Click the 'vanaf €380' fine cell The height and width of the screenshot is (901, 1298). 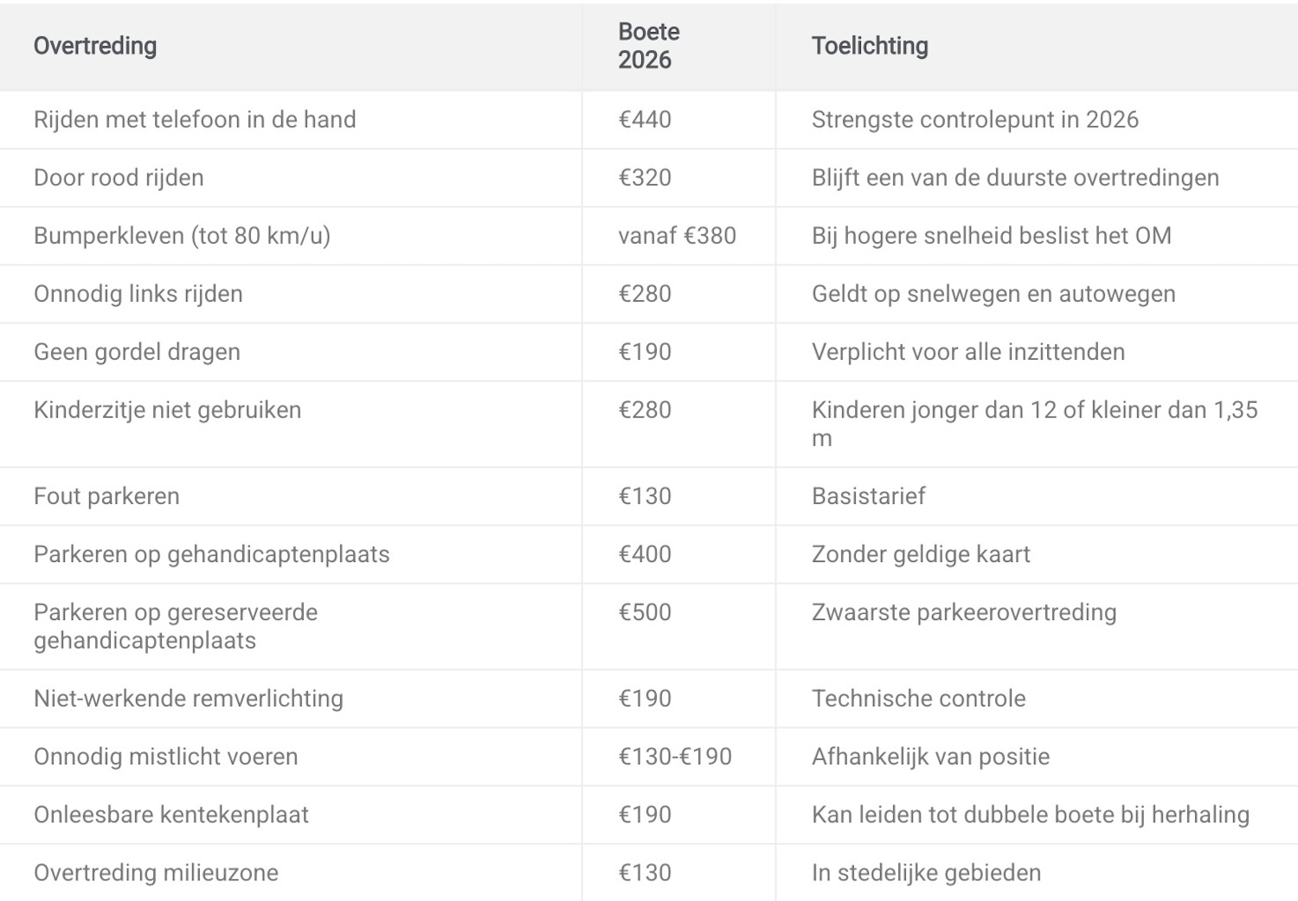tap(677, 235)
